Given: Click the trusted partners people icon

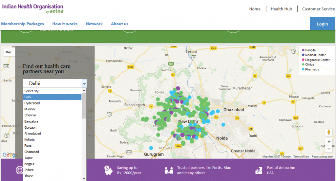Looking at the screenshot, I should (x=169, y=170).
